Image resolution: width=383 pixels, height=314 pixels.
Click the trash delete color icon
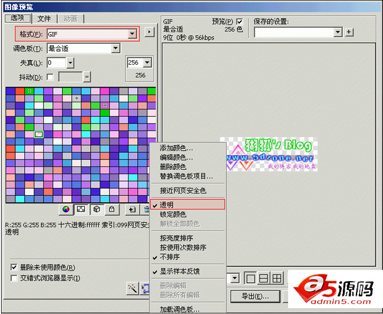pos(146,210)
